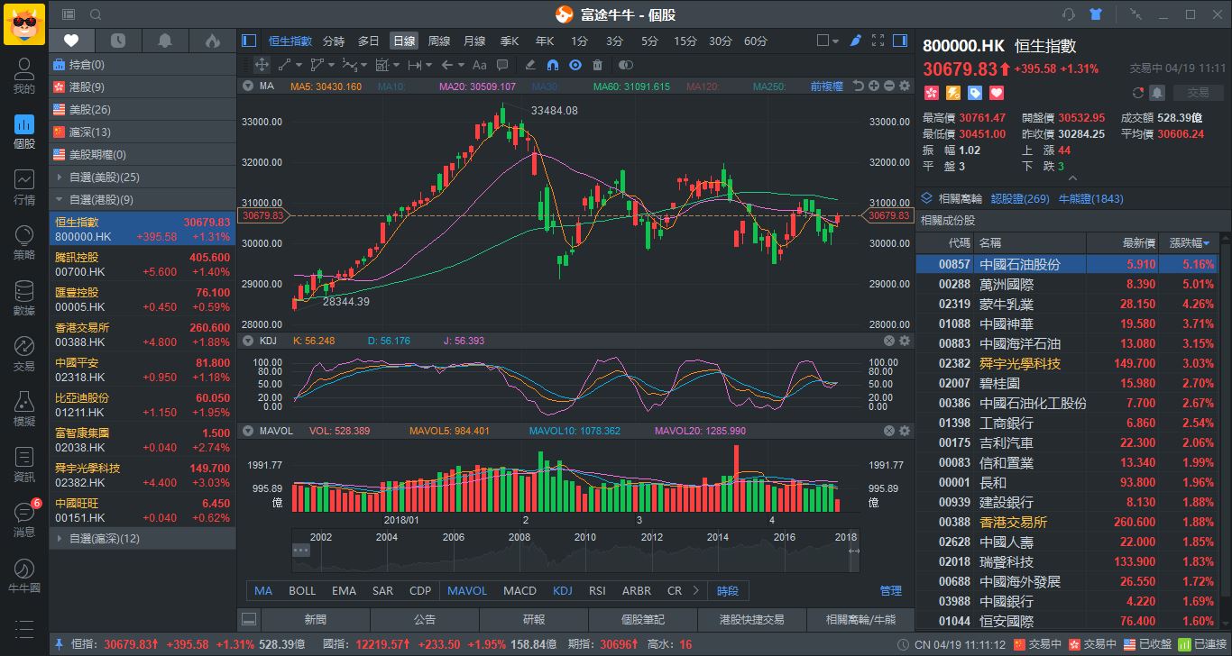
Task: Click the 認股證(269) link
Action: (x=1020, y=198)
